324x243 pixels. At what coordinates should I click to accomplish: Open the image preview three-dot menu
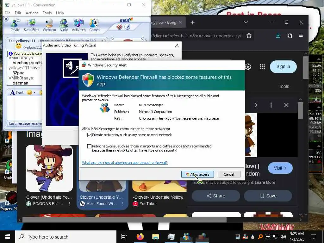point(271,105)
